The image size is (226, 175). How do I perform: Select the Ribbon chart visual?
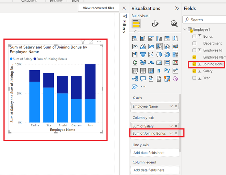pyautogui.click(x=175, y=47)
